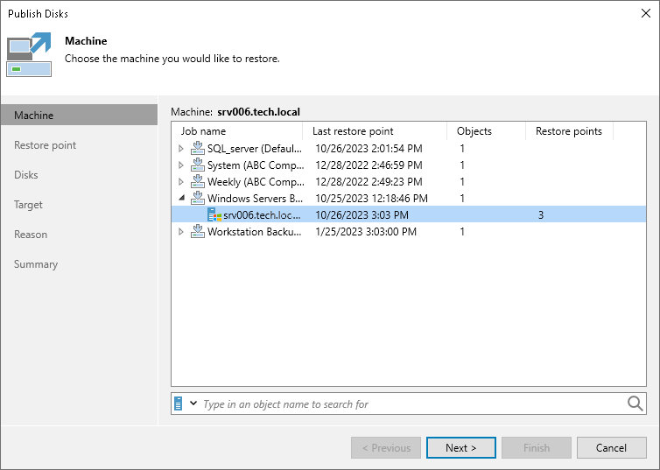The image size is (660, 470).
Task: Select the System (ABC Comp... row
Action: [x=409, y=165]
